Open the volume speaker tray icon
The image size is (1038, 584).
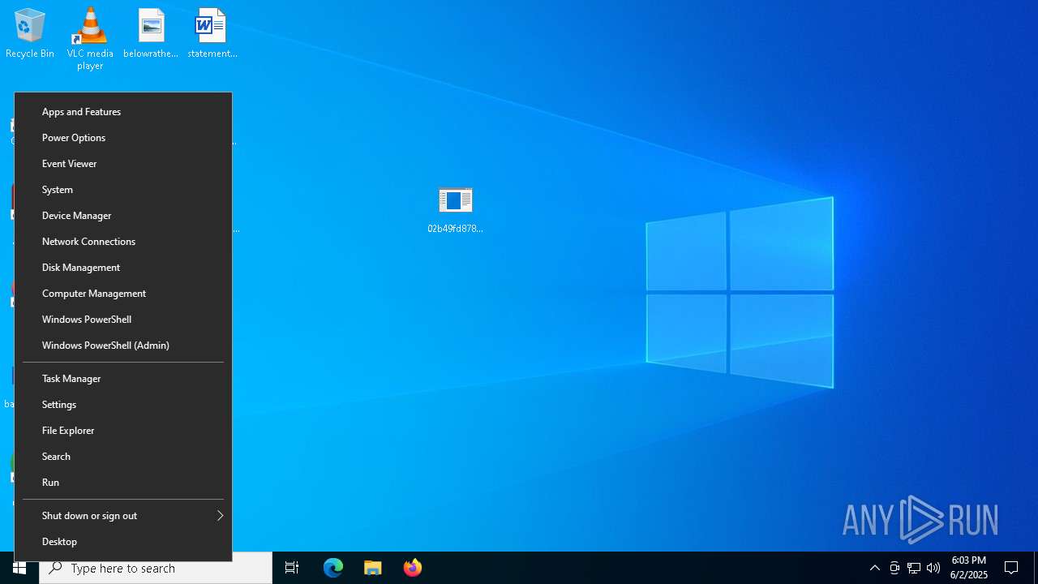pos(933,568)
